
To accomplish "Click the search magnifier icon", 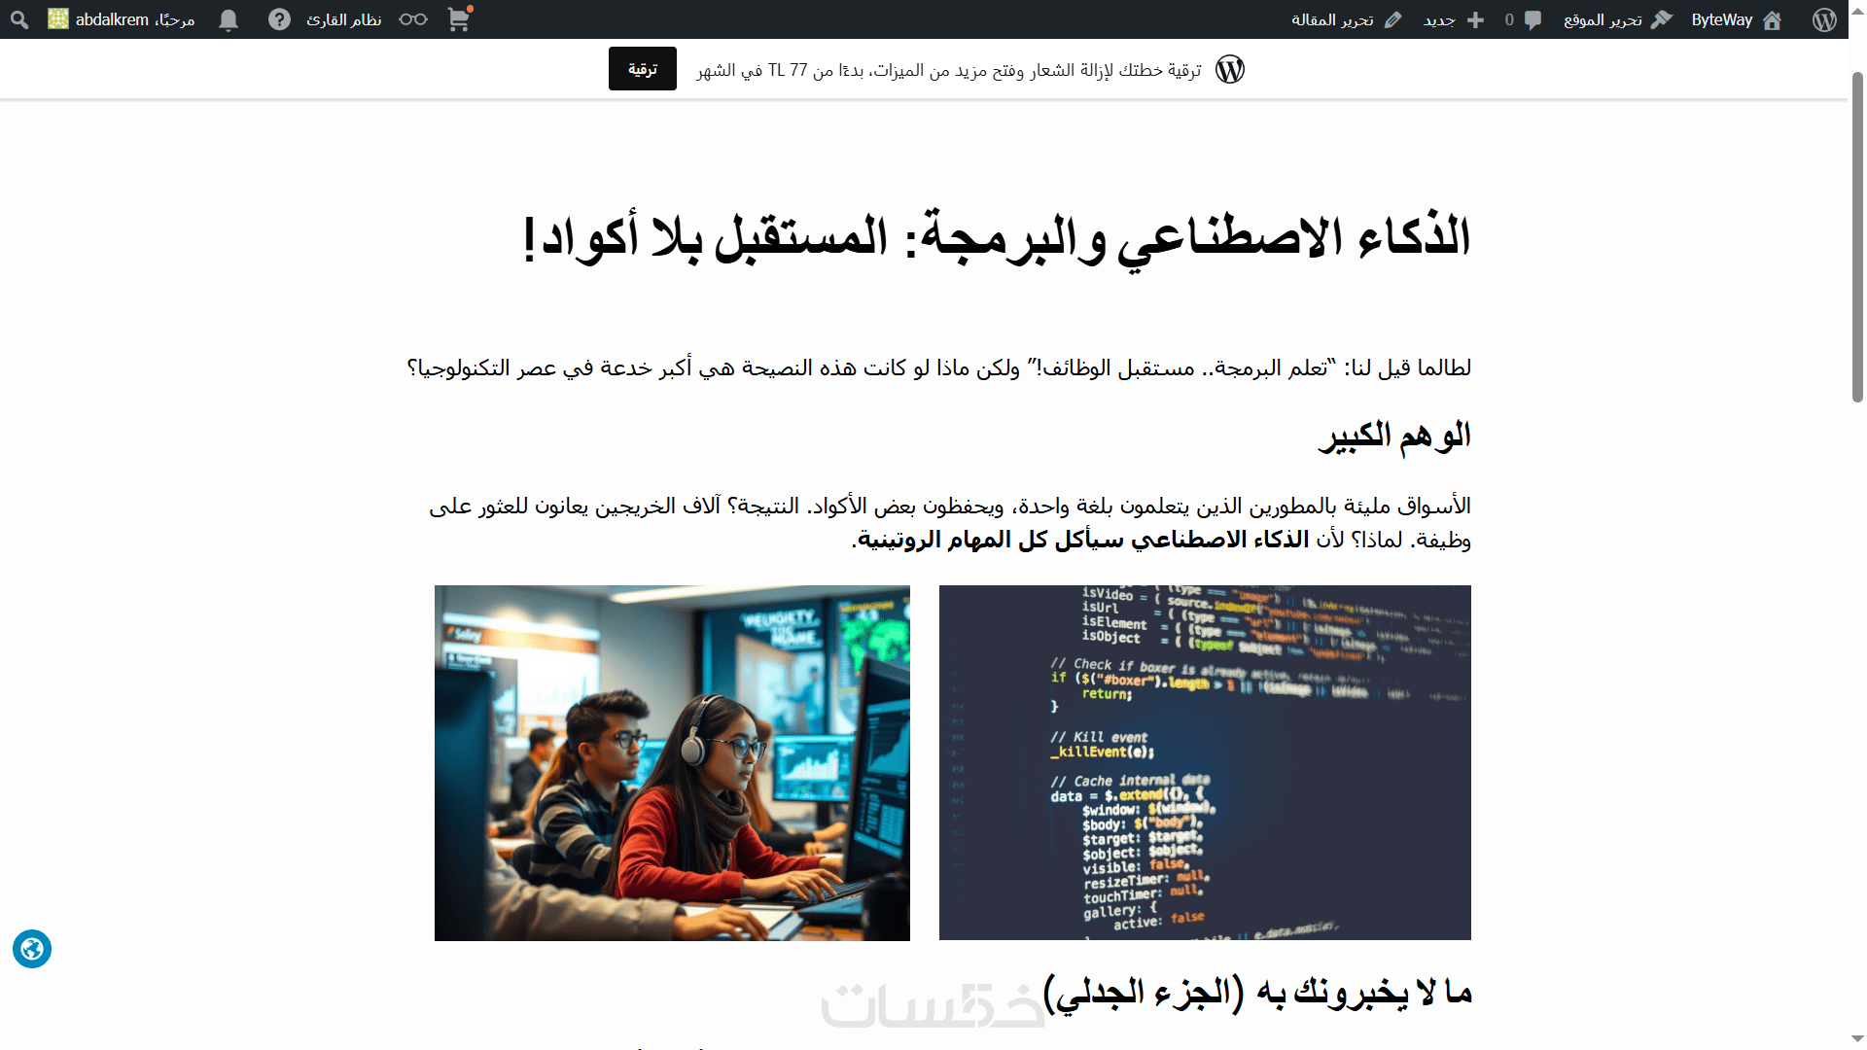I will tap(19, 19).
